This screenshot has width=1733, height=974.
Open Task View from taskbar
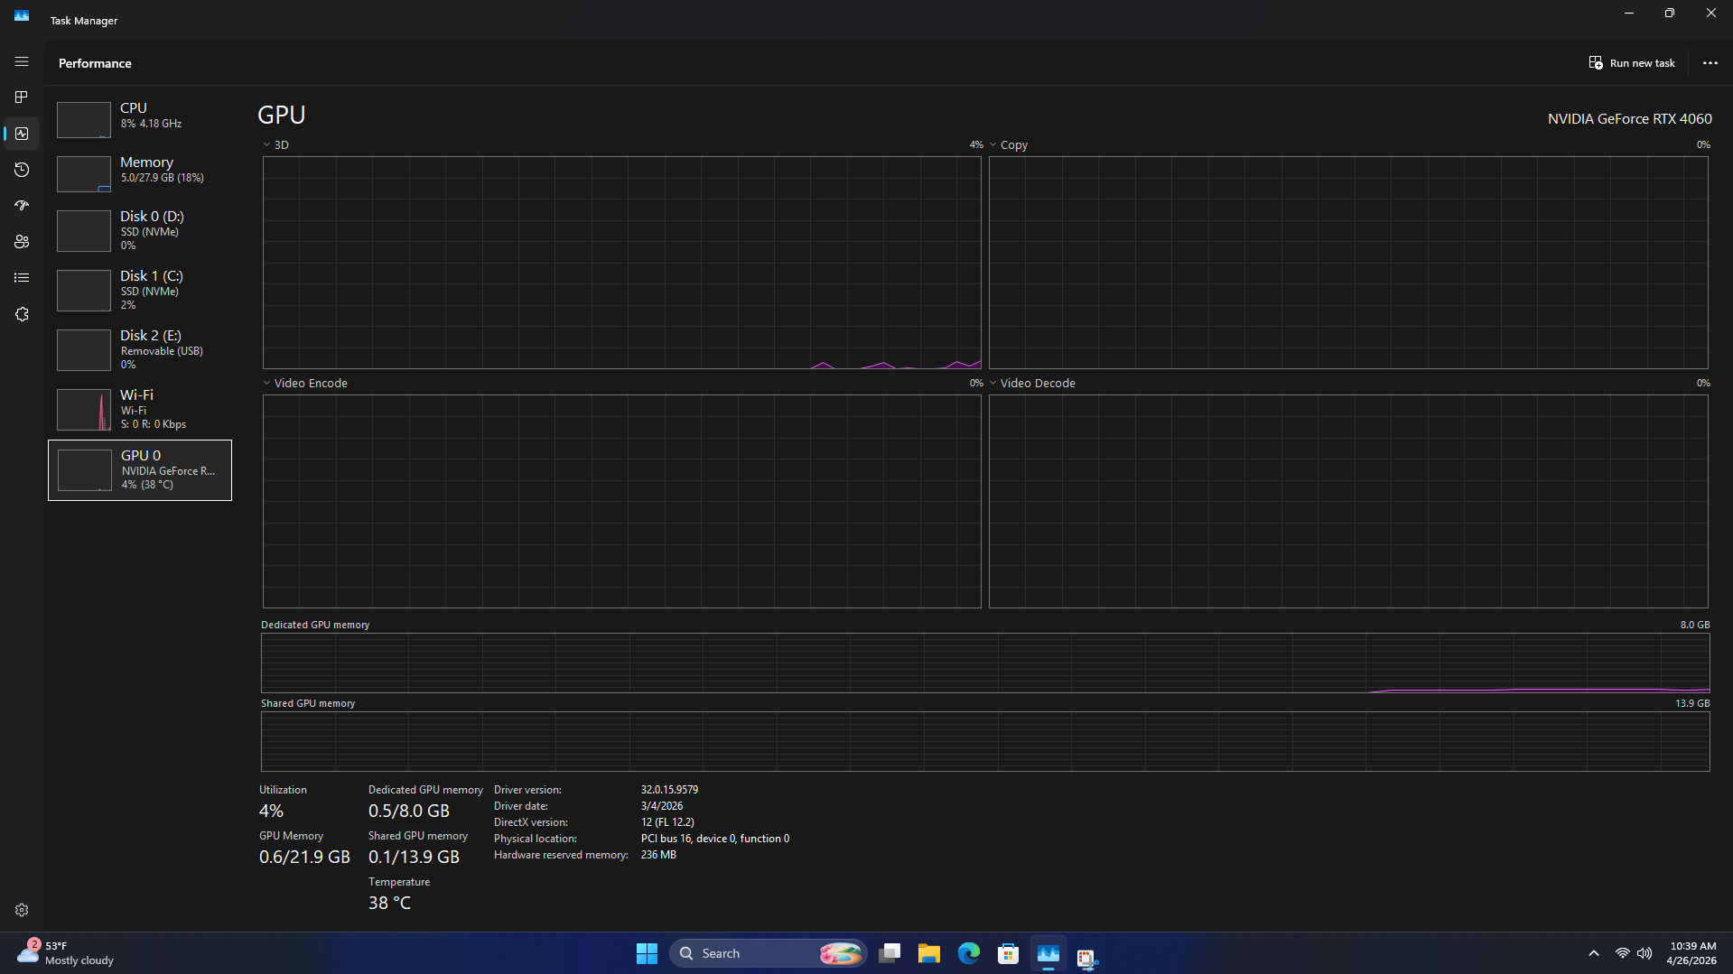click(x=890, y=953)
